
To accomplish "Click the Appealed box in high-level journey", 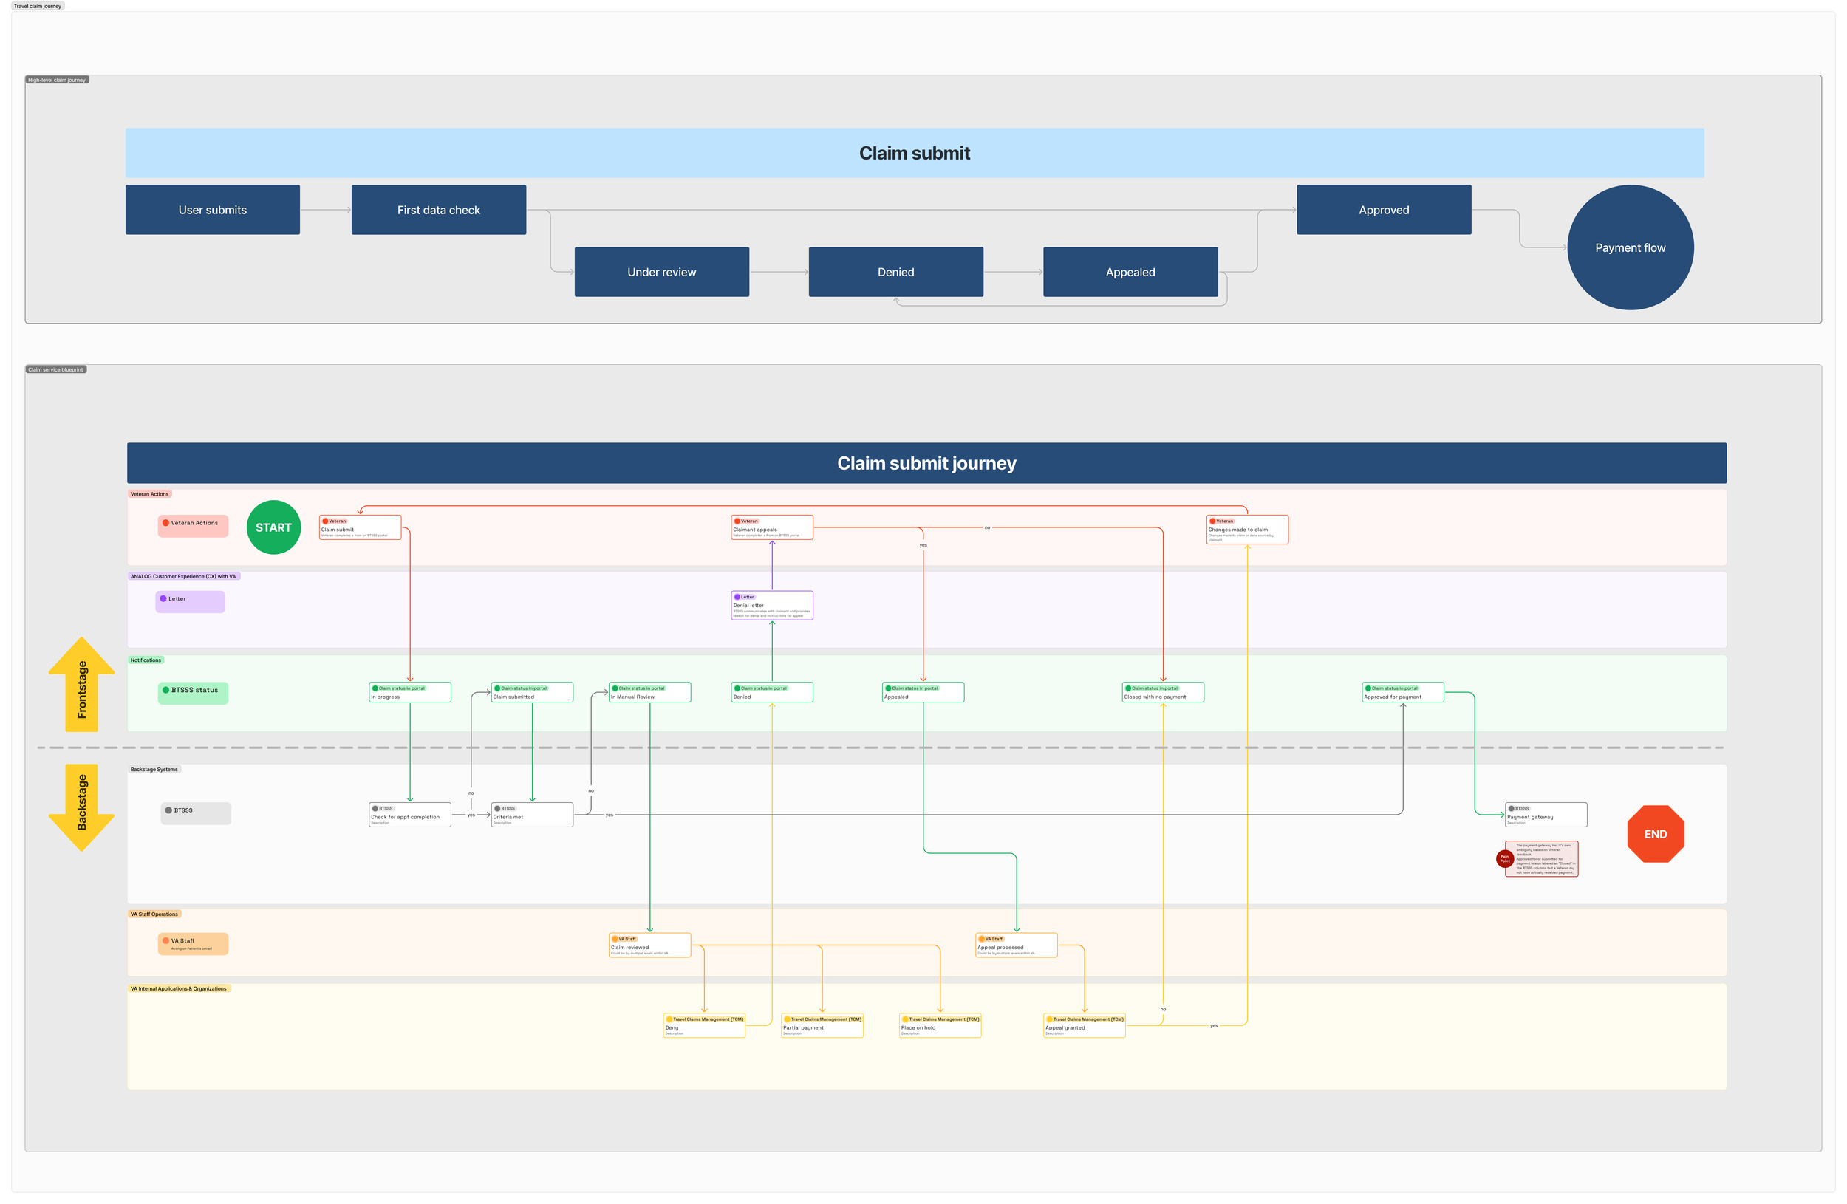I will pyautogui.click(x=1130, y=272).
